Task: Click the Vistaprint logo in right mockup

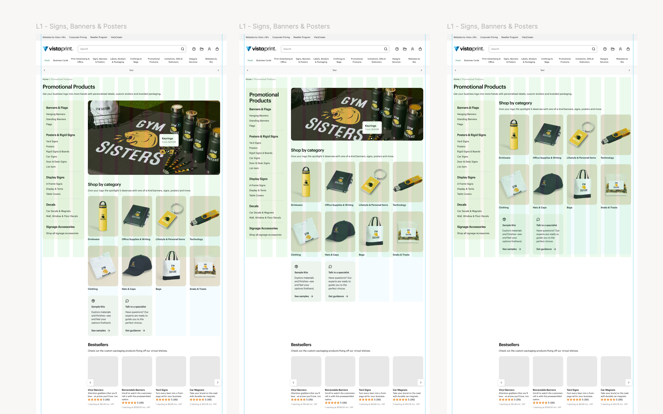Action: tap(469, 49)
